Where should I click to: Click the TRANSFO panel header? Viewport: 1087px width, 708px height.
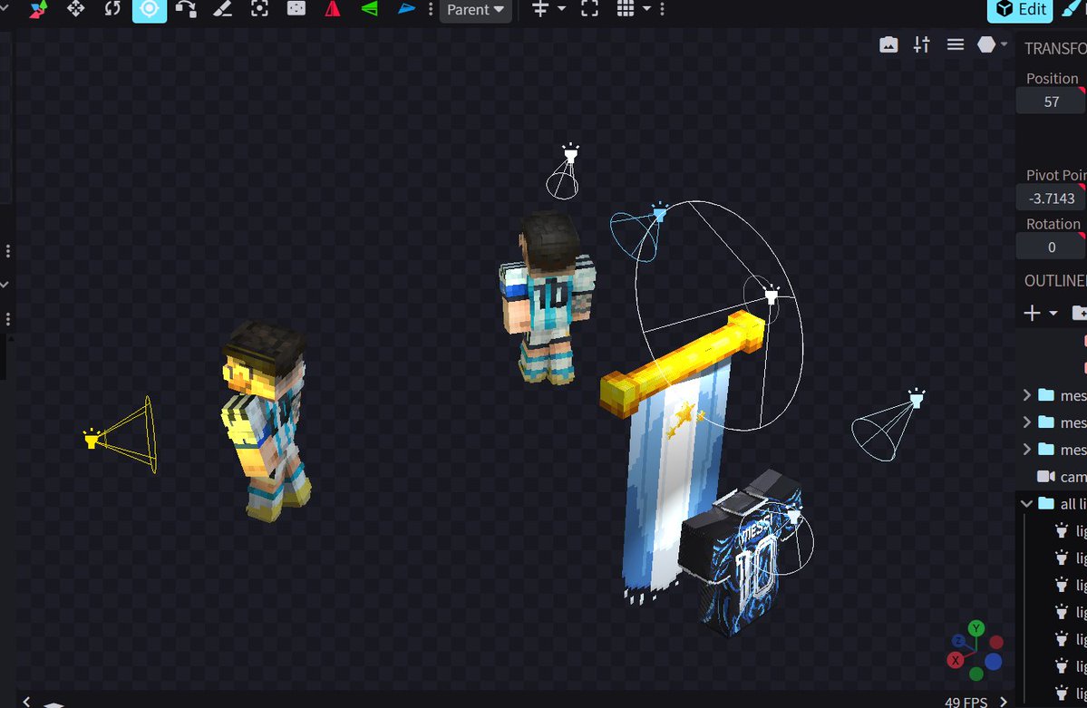pos(1055,49)
